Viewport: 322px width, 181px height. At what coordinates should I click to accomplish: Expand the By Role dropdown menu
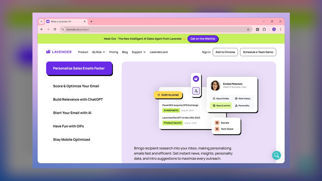(x=99, y=52)
